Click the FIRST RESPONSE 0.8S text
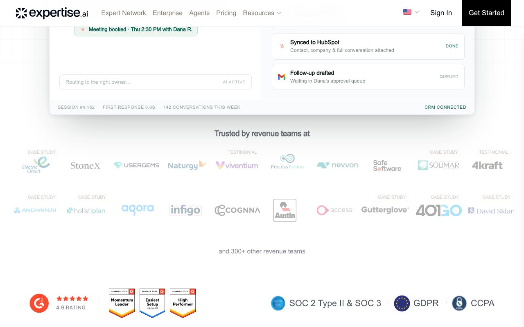524x327 pixels. coord(129,107)
